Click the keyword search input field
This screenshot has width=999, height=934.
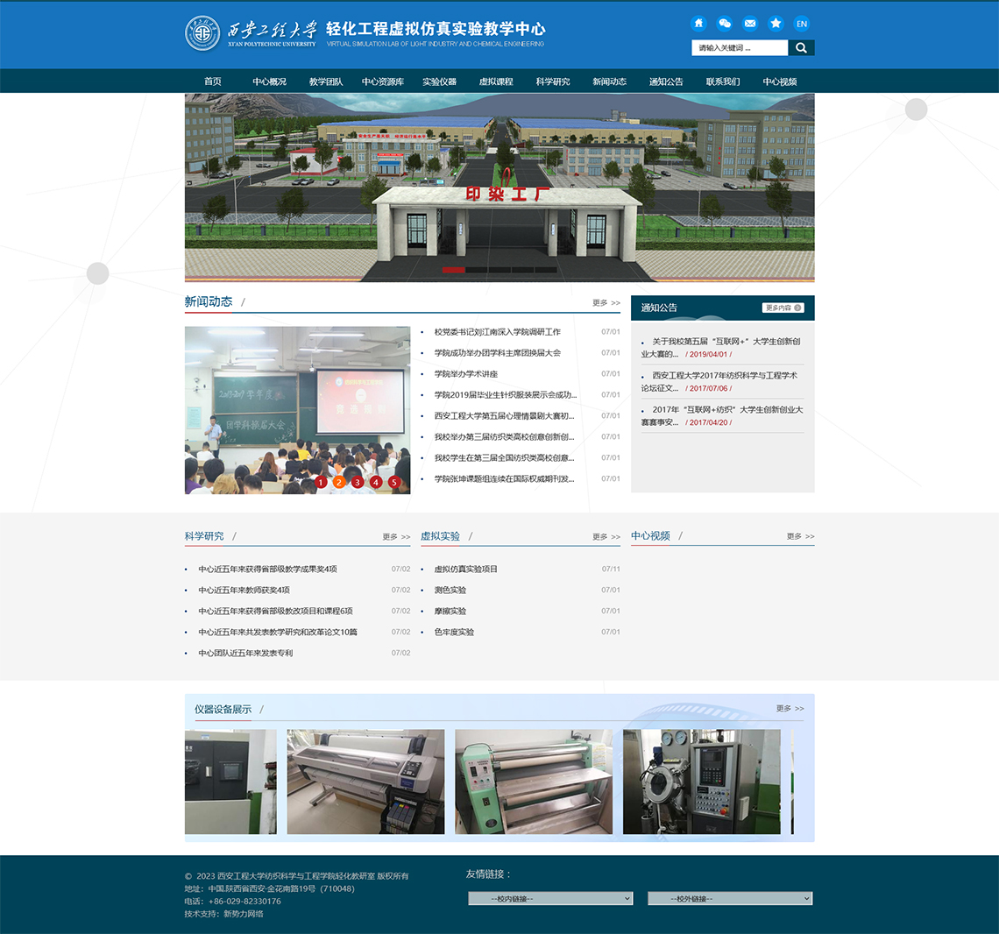tap(740, 48)
